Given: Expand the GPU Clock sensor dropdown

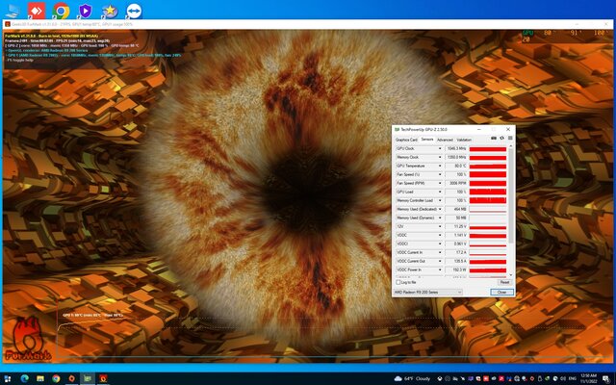Looking at the screenshot, I should [x=441, y=149].
